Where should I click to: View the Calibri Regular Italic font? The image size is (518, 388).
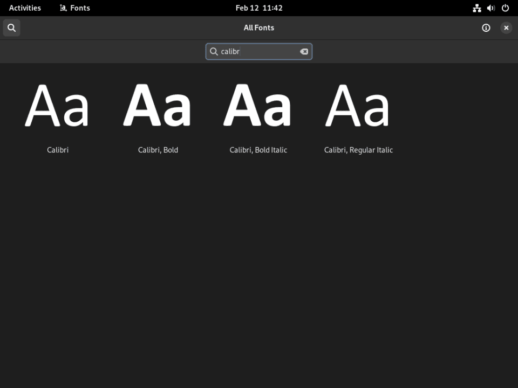click(358, 106)
